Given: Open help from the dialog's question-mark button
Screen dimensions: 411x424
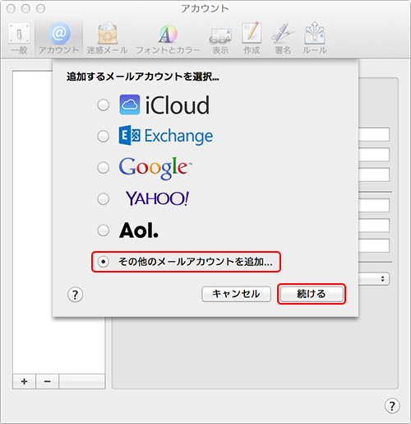Looking at the screenshot, I should point(75,295).
